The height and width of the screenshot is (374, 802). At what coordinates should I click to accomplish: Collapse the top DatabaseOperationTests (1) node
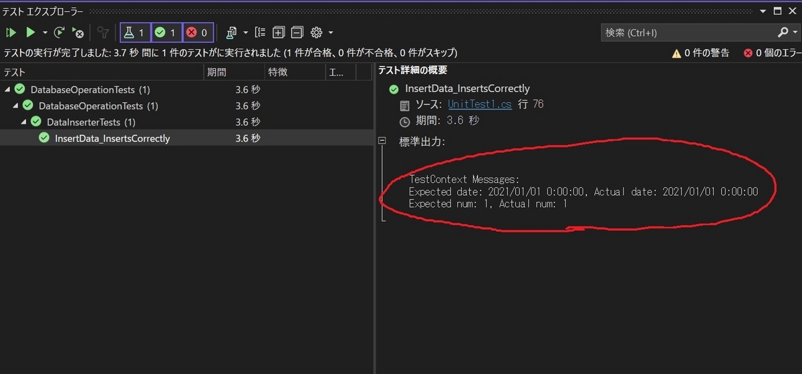click(x=7, y=89)
